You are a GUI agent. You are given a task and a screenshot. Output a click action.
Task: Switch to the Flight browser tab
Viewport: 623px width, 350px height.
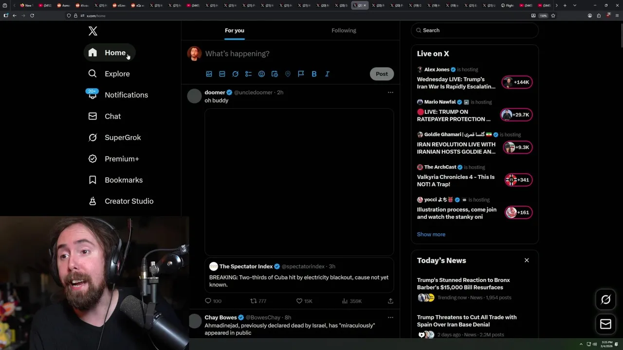coord(508,5)
